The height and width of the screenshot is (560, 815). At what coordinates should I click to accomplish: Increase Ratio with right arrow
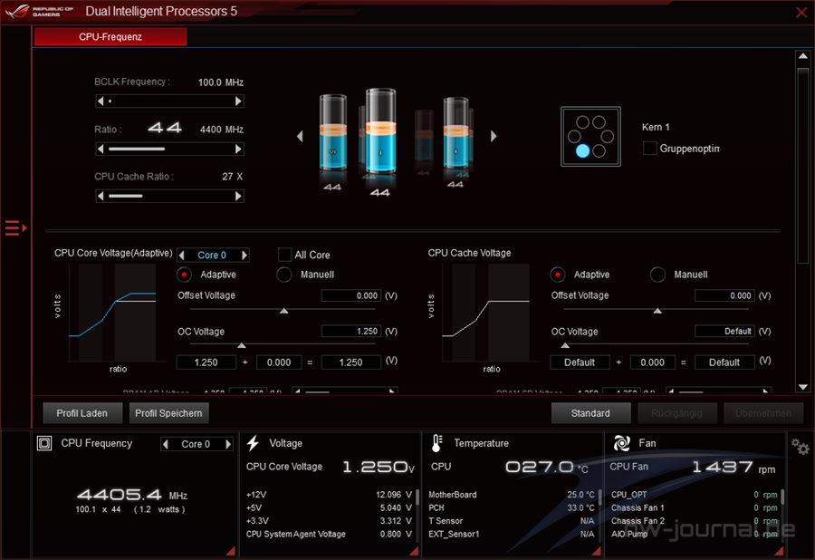click(x=238, y=149)
